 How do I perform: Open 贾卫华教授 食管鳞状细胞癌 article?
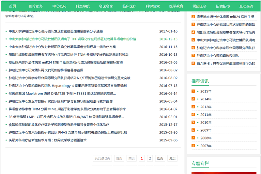coord(61,101)
